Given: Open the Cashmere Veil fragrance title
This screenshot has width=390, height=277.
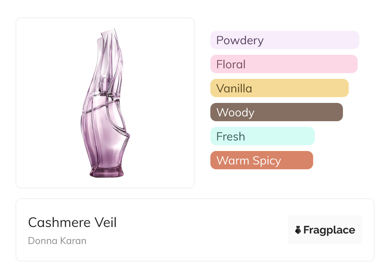Looking at the screenshot, I should [x=72, y=222].
